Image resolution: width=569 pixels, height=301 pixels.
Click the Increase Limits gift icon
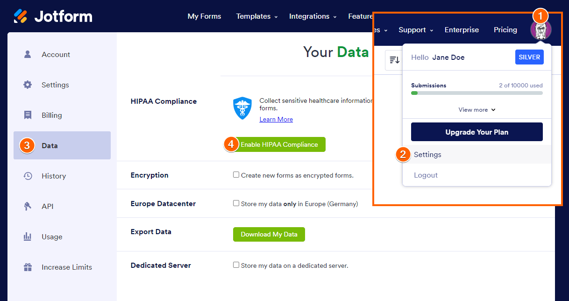[x=28, y=267]
